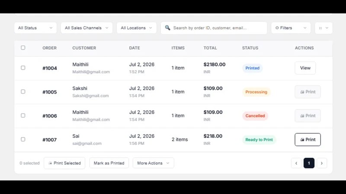Toggle the select-all orders checkbox
This screenshot has width=346, height=194.
click(23, 48)
